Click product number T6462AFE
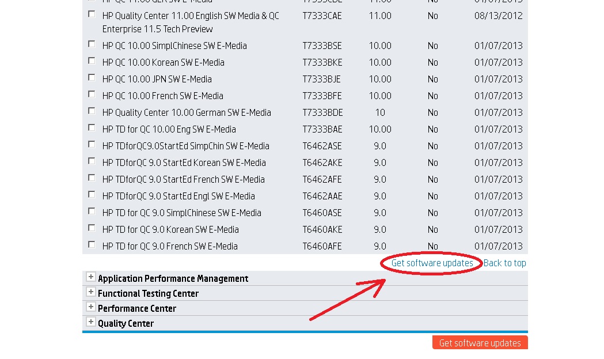The image size is (604, 359). pos(322,179)
